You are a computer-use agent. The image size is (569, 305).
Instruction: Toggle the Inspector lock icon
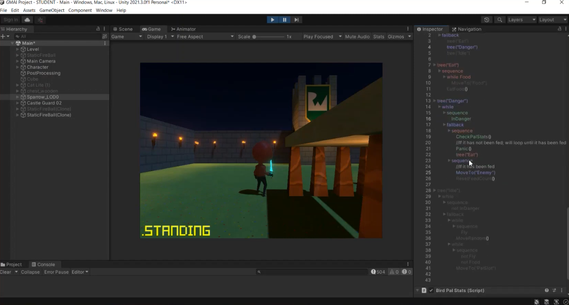tap(559, 29)
